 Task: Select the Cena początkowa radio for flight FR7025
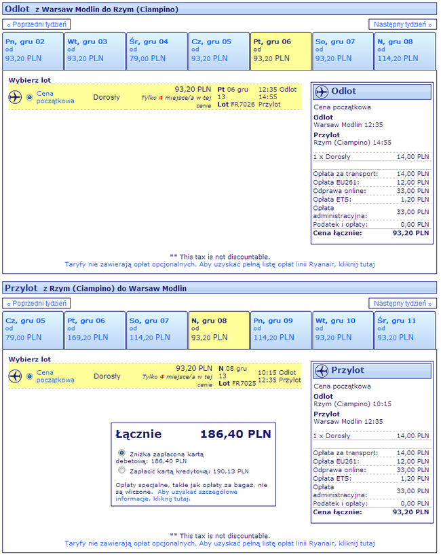pyautogui.click(x=30, y=376)
